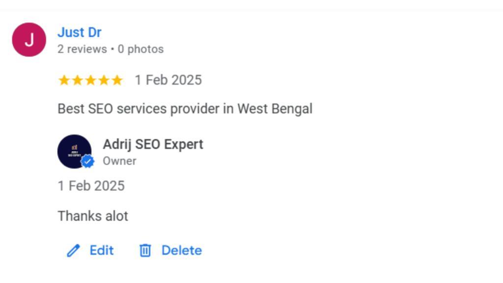Click the fourth yellow rating star
The image size is (503, 283).
(x=104, y=80)
